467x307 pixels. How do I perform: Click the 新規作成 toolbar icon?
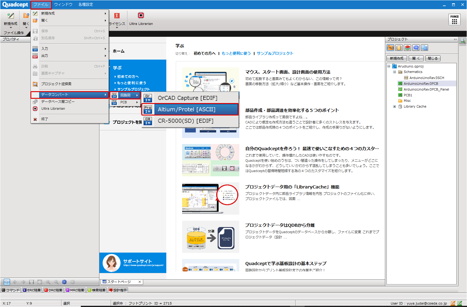point(11,16)
